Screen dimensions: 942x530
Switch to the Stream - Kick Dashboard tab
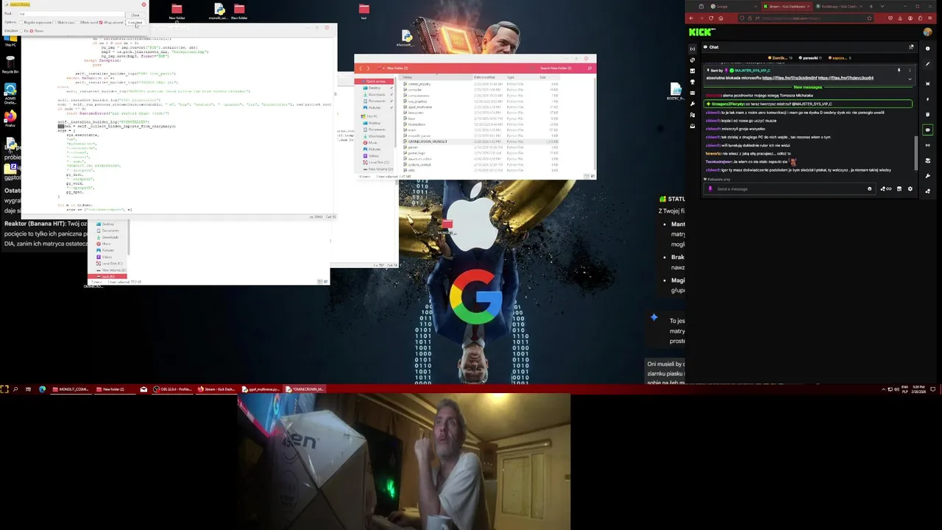pyautogui.click(x=786, y=7)
